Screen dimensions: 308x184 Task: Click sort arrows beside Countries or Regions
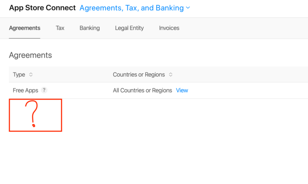(171, 75)
